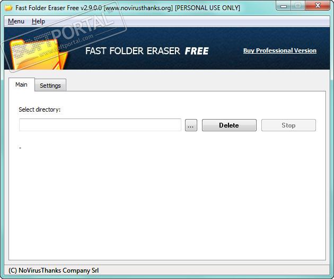Click the Stop button
Viewport: 334px width, 279px height.
click(x=288, y=125)
